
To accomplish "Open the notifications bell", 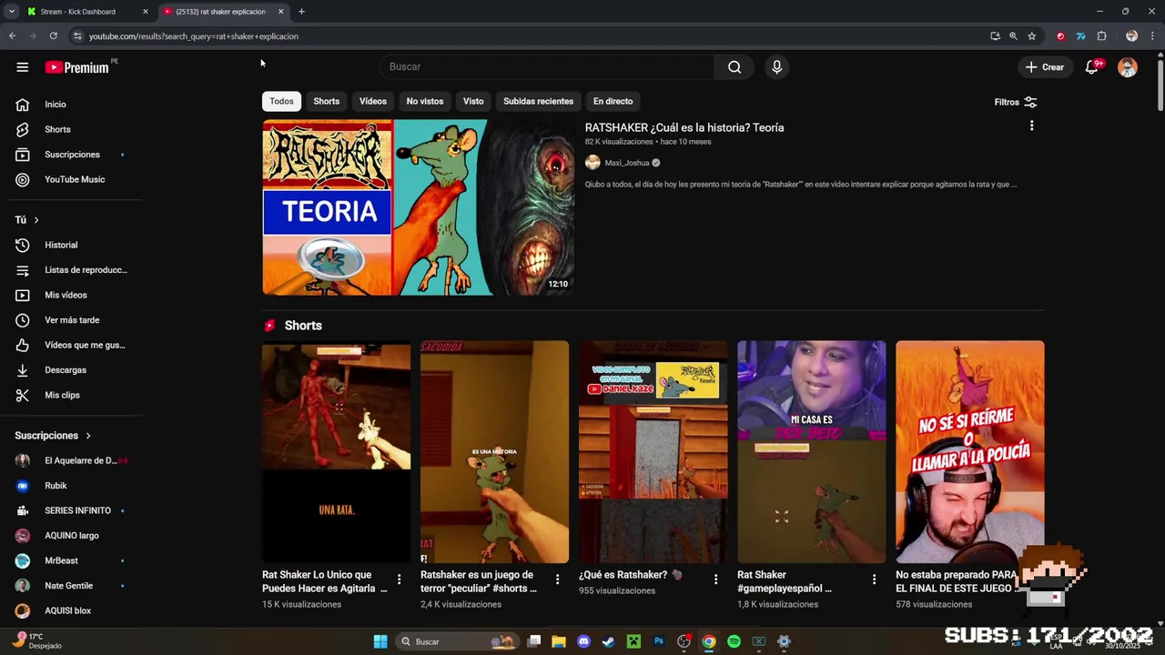I will click(x=1092, y=67).
